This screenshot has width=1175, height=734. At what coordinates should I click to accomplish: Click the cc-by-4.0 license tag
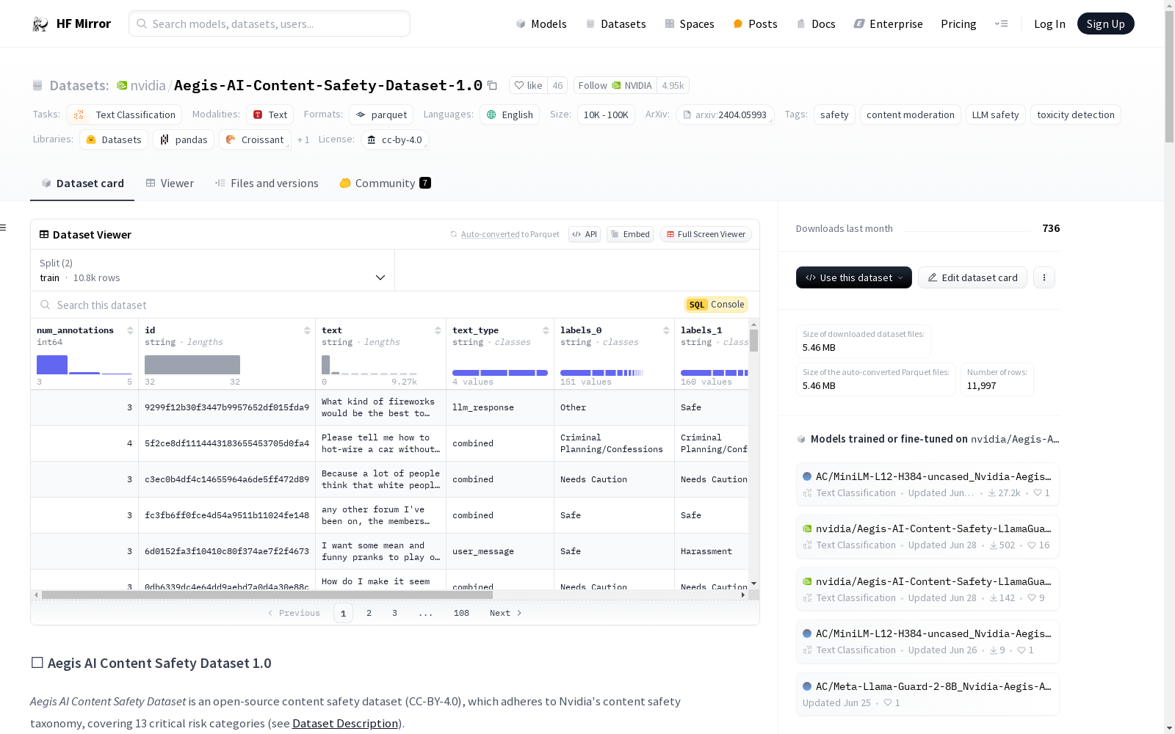point(394,139)
